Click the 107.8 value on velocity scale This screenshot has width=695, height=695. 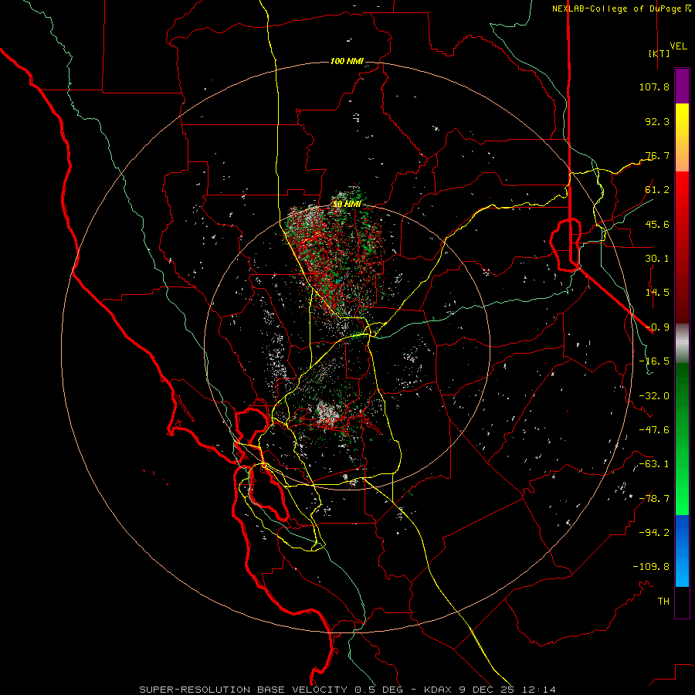(654, 86)
